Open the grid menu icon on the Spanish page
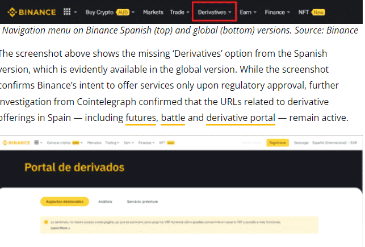365x247 pixels. [36, 143]
